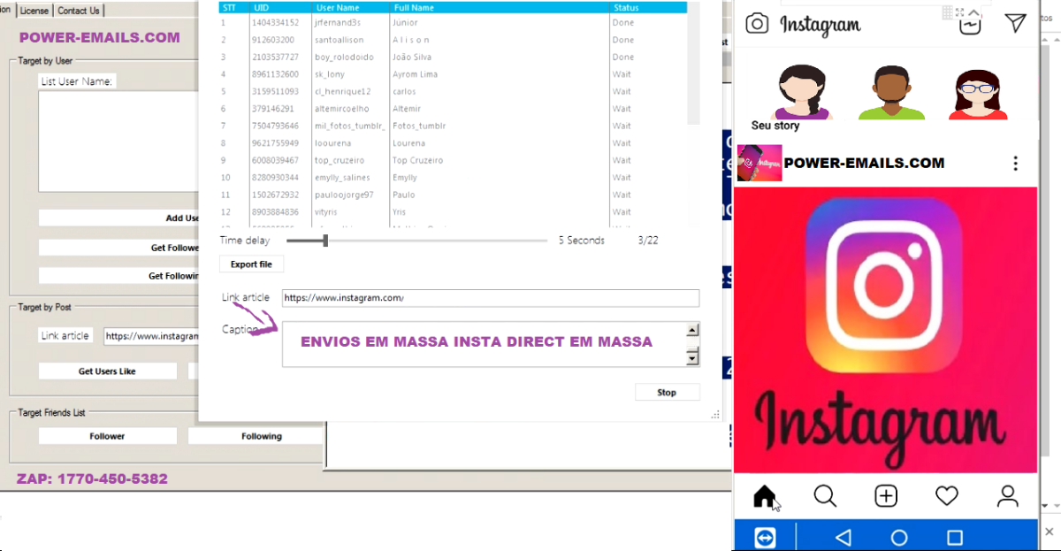Open the profile person icon
The height and width of the screenshot is (551, 1061).
pos(1008,496)
